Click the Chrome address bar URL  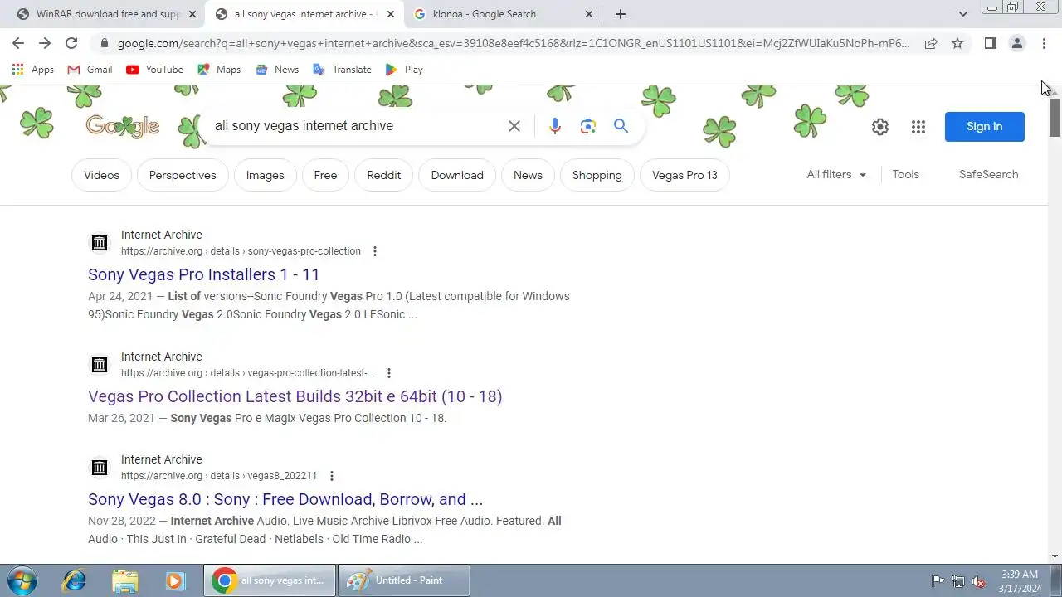pos(514,43)
